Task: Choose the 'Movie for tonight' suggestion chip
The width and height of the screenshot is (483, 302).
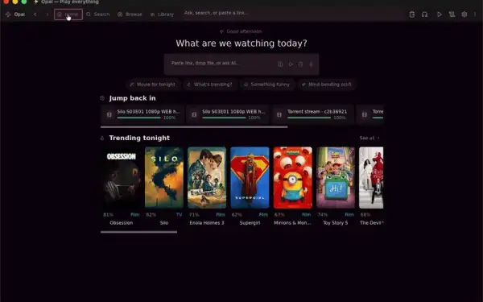Action: click(153, 85)
